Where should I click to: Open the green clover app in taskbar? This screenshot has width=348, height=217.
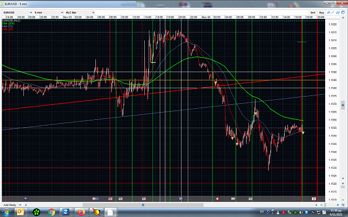pyautogui.click(x=36, y=213)
